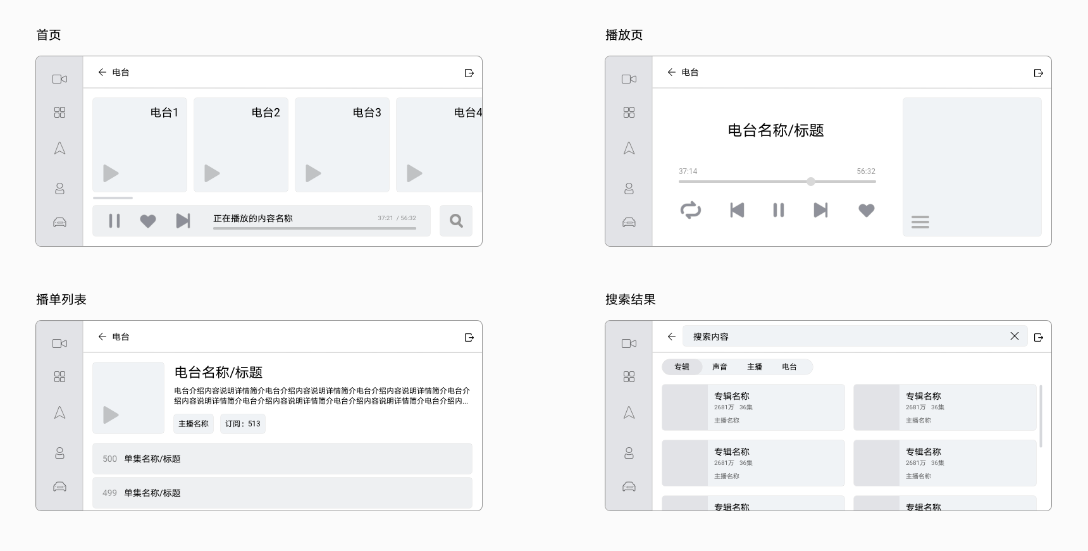Open the car icon in 首页 sidebar

tap(59, 222)
